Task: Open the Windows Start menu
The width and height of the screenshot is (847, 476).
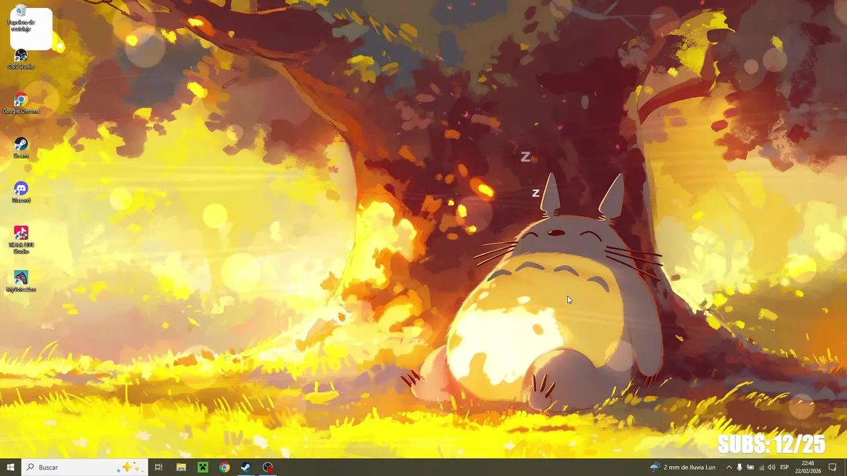Action: click(10, 467)
